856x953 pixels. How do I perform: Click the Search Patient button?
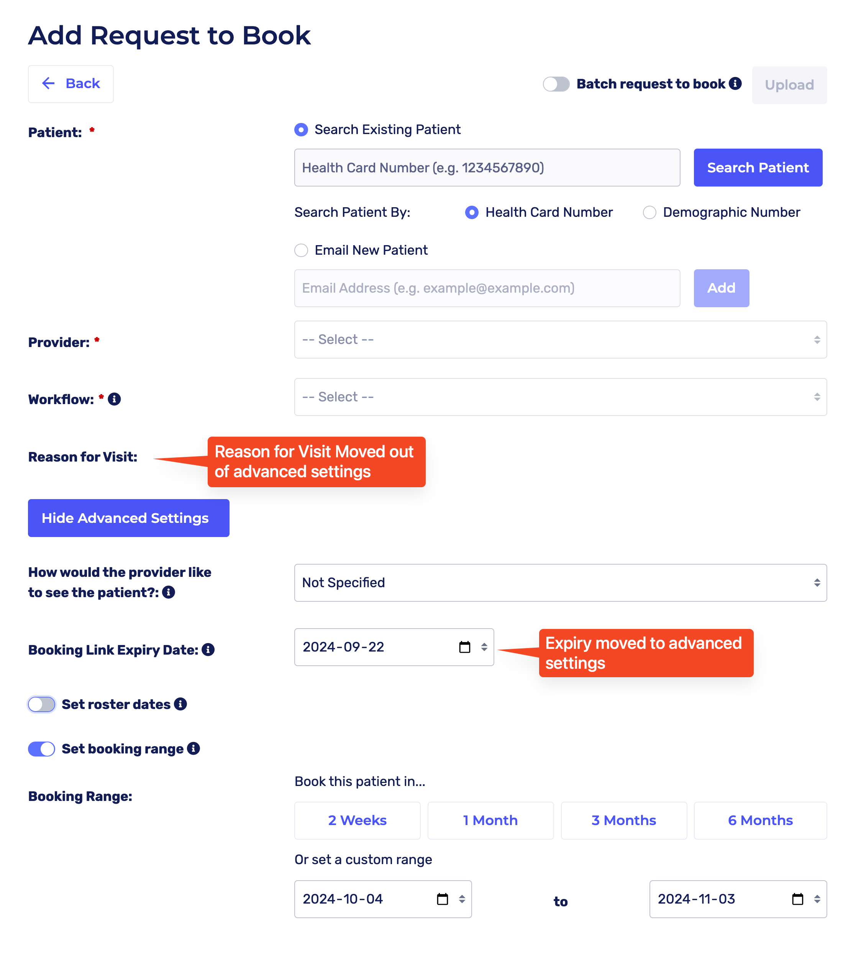(x=758, y=168)
